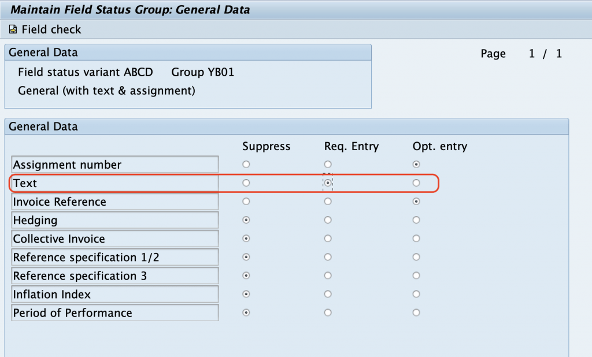The height and width of the screenshot is (357, 592).
Task: Click the Invoice Reference field box
Action: [x=114, y=201]
